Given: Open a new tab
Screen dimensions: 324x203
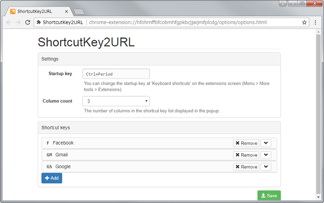Looking at the screenshot, I should coord(79,12).
